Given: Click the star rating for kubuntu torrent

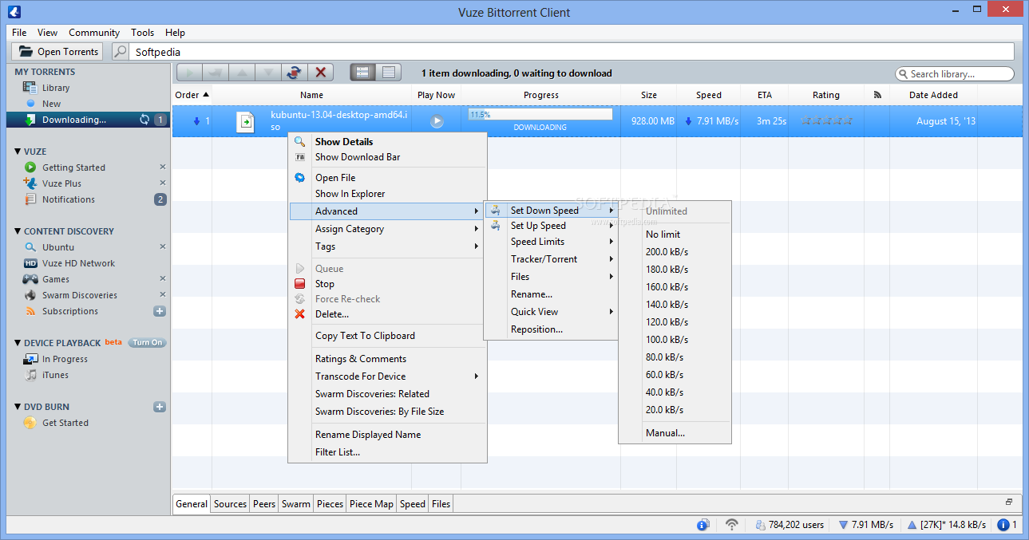Looking at the screenshot, I should click(x=826, y=121).
